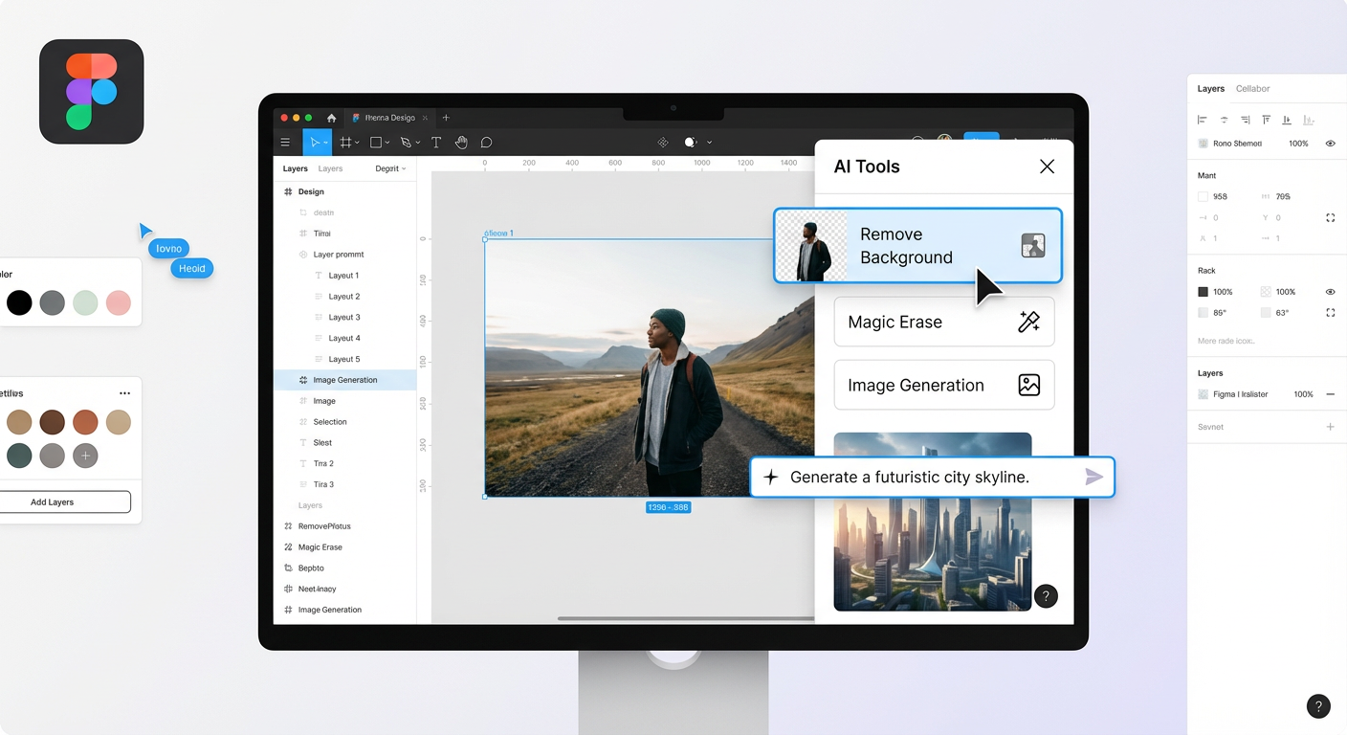This screenshot has width=1347, height=735.
Task: Remove the Figma layer with the minus icon
Action: tap(1330, 394)
